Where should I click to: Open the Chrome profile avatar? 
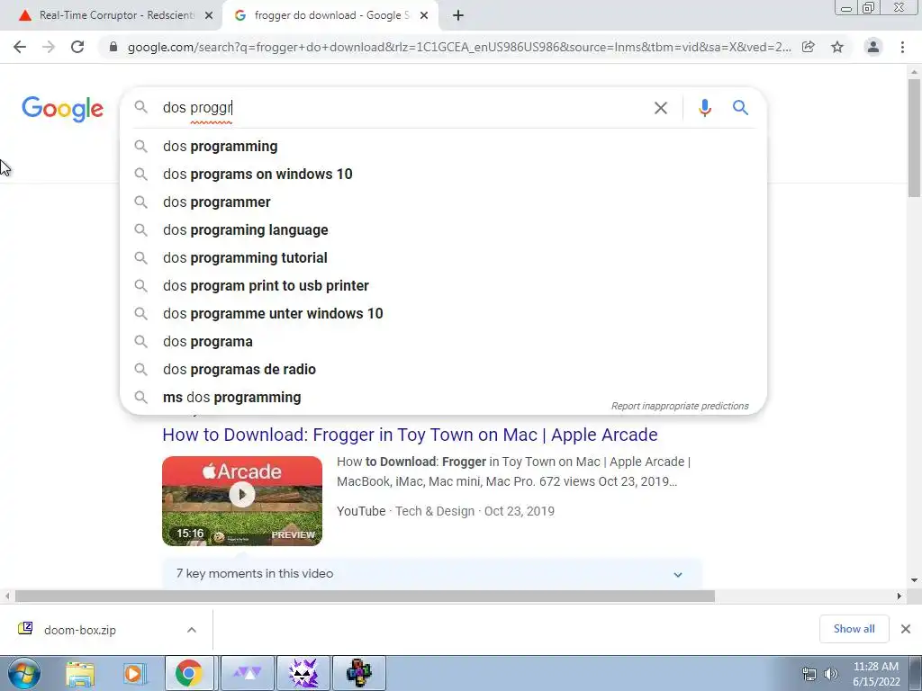click(x=873, y=47)
